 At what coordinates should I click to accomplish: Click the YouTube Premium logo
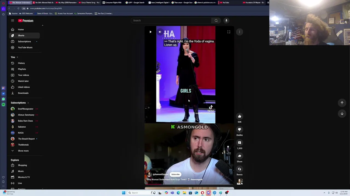26,21
